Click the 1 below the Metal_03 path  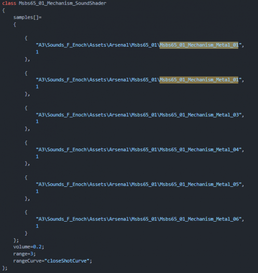click(x=37, y=121)
